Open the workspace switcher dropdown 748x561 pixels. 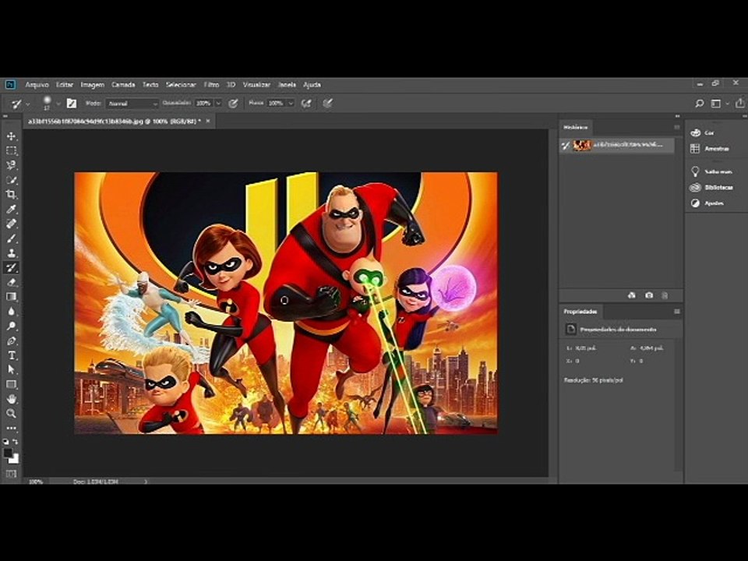(719, 103)
